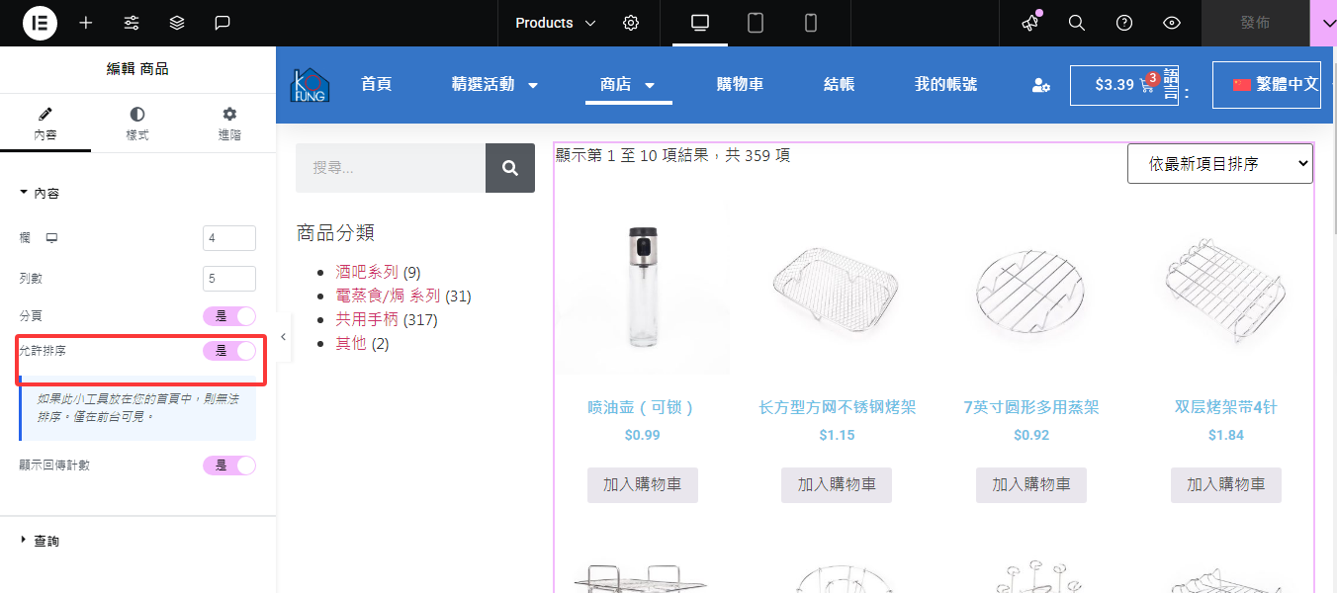Switch to mobile device view
The image size is (1337, 593).
point(811,23)
